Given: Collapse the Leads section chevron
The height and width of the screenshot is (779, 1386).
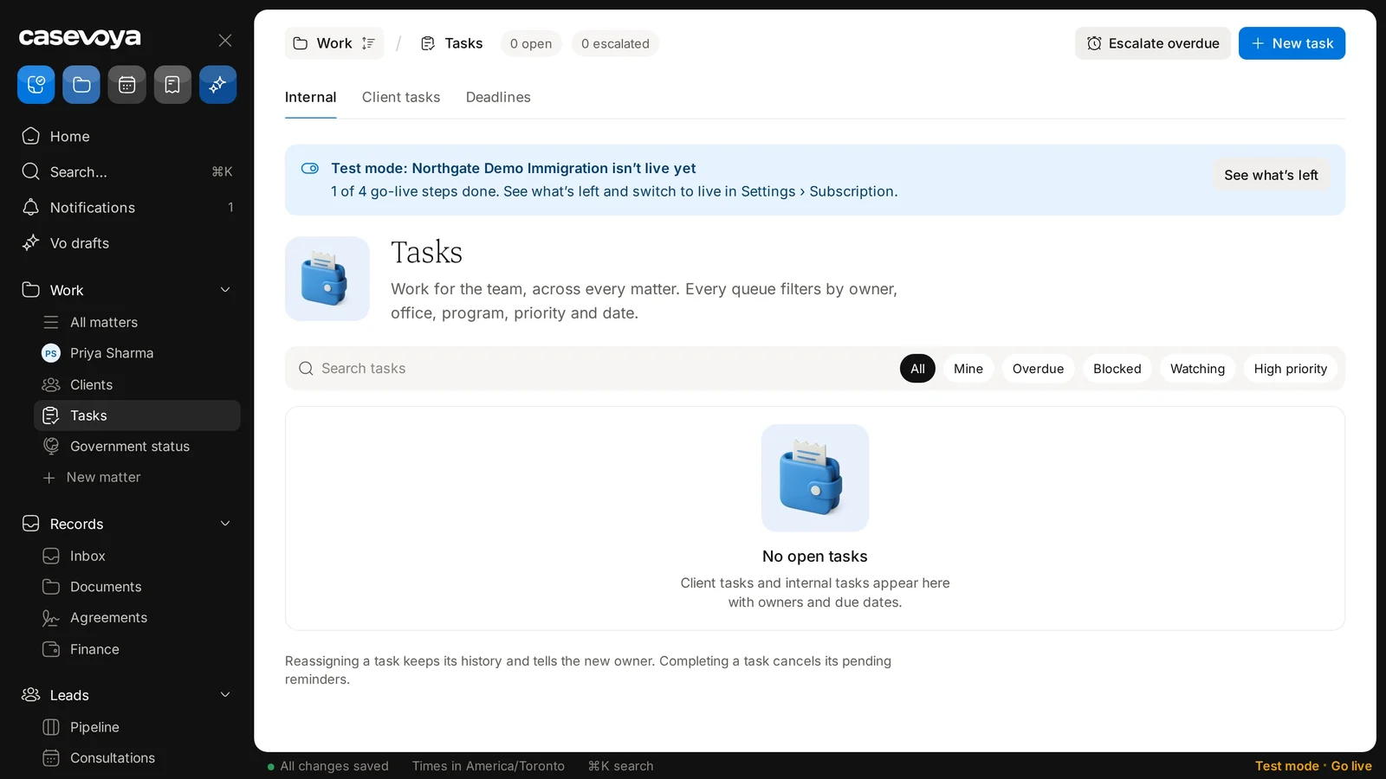Looking at the screenshot, I should 225,695.
